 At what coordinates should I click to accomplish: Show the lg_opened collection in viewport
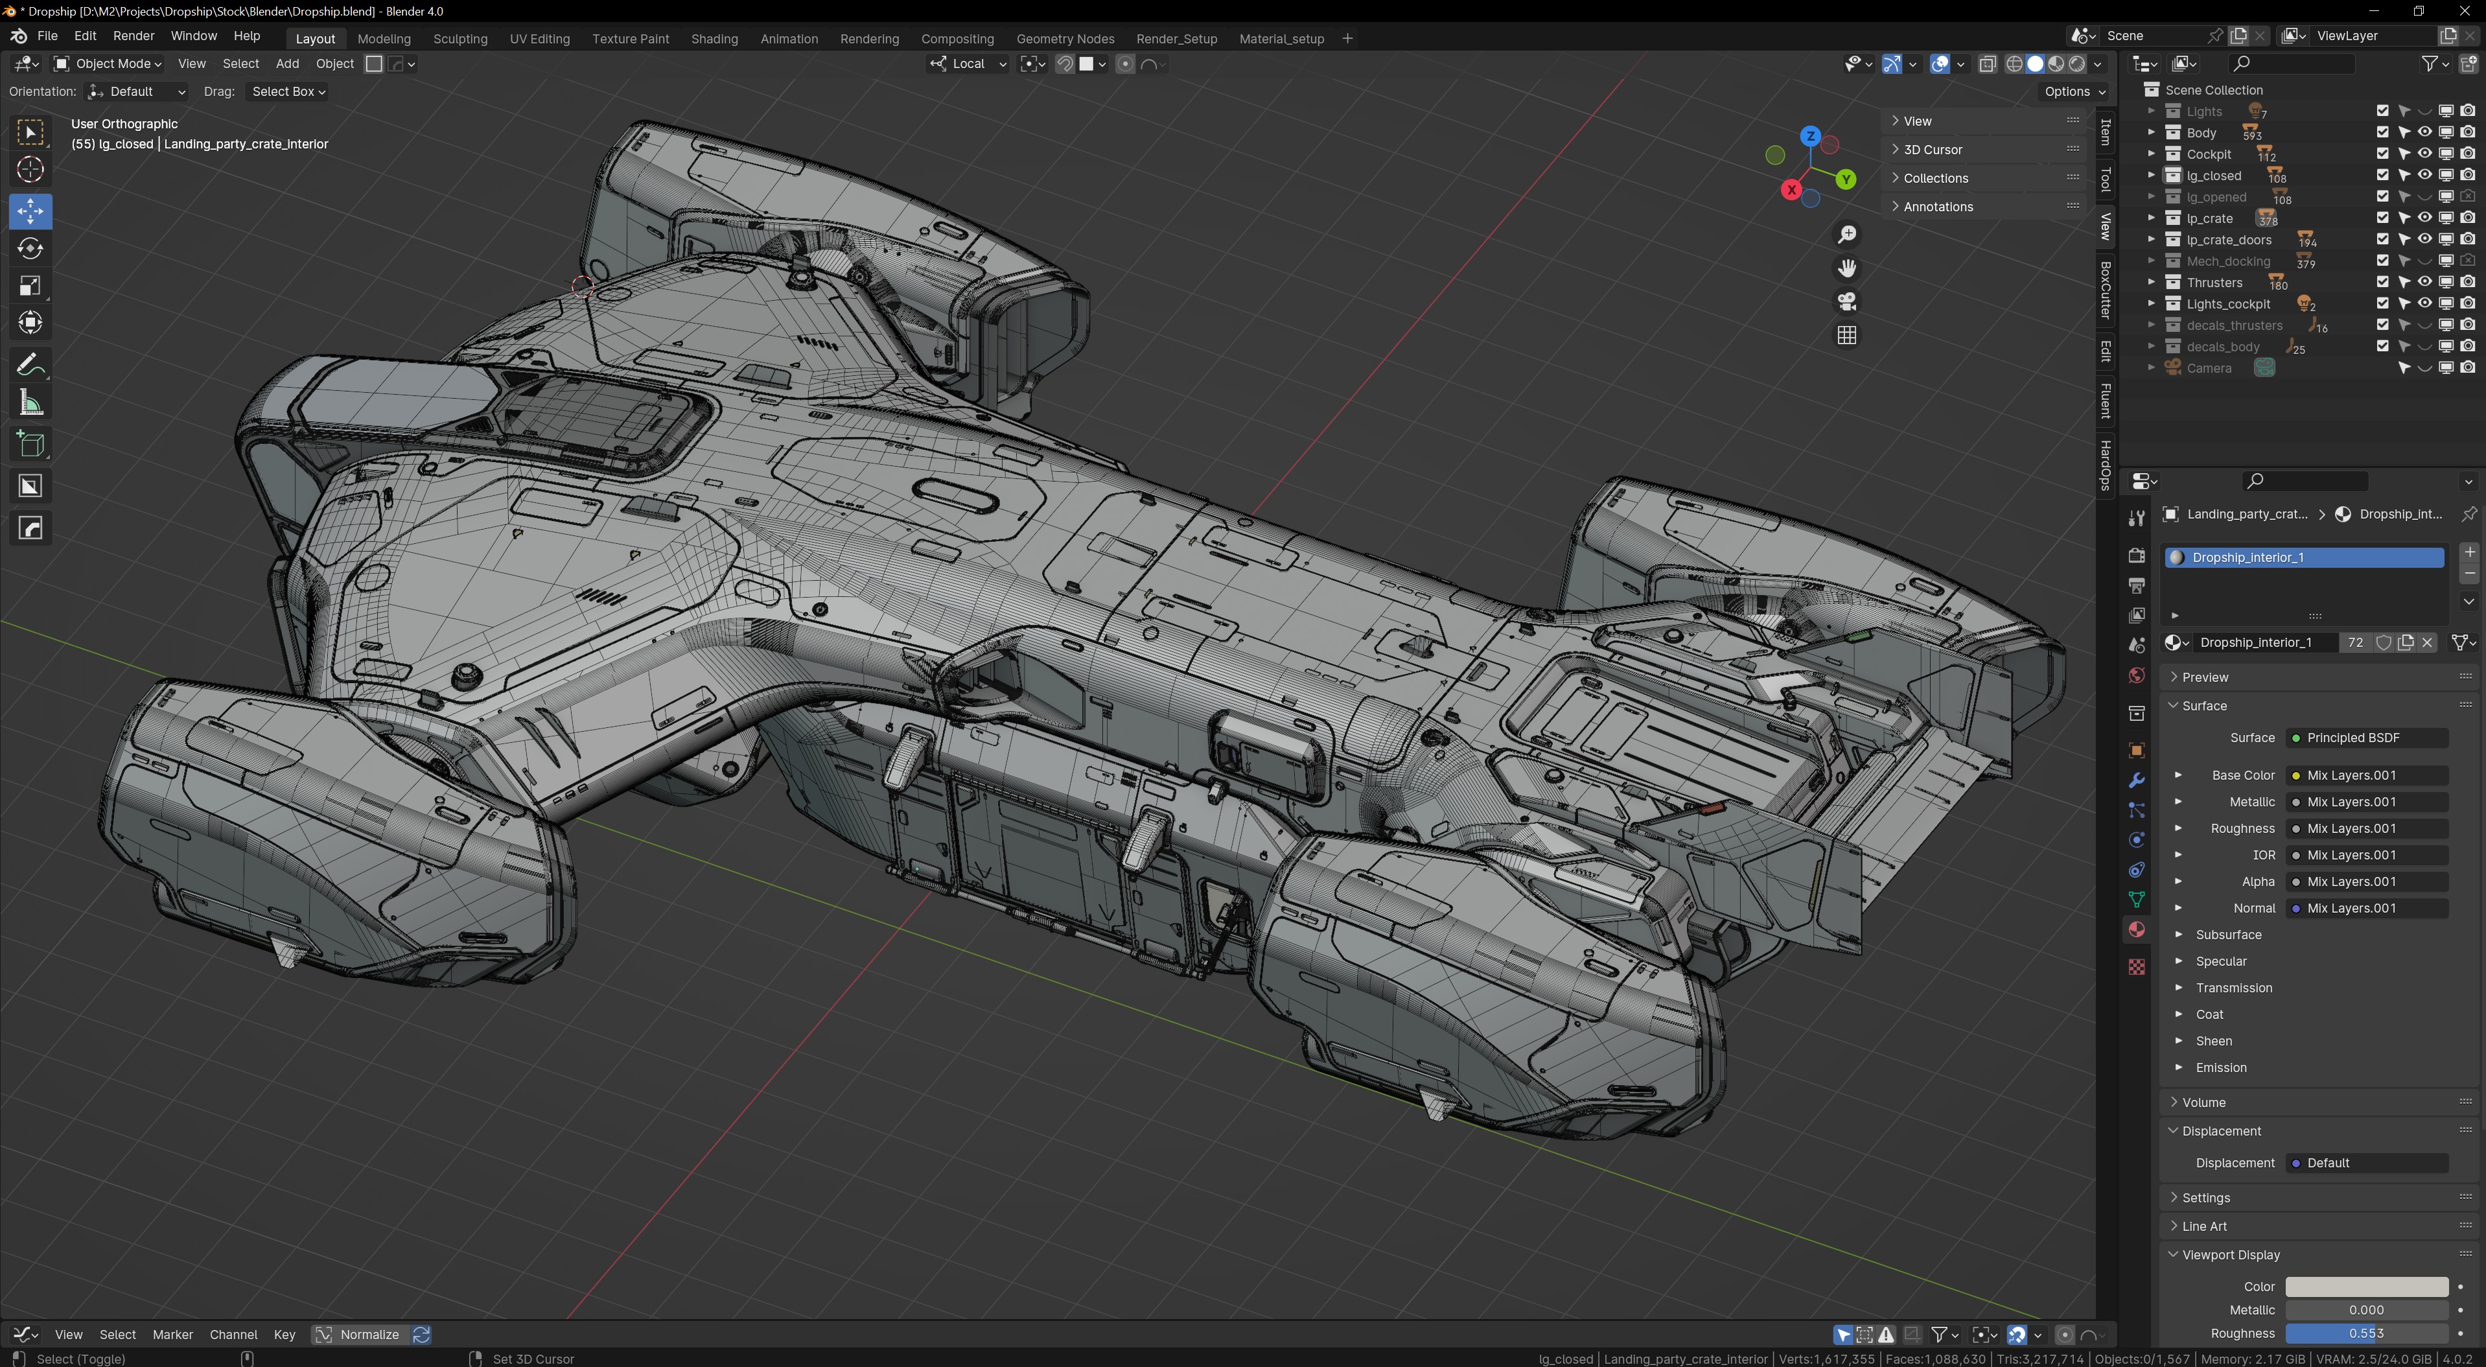click(x=2424, y=197)
